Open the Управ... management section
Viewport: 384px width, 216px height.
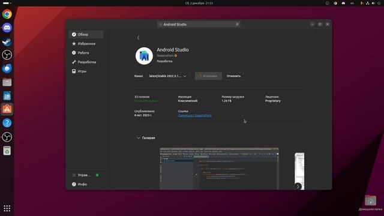(86, 175)
